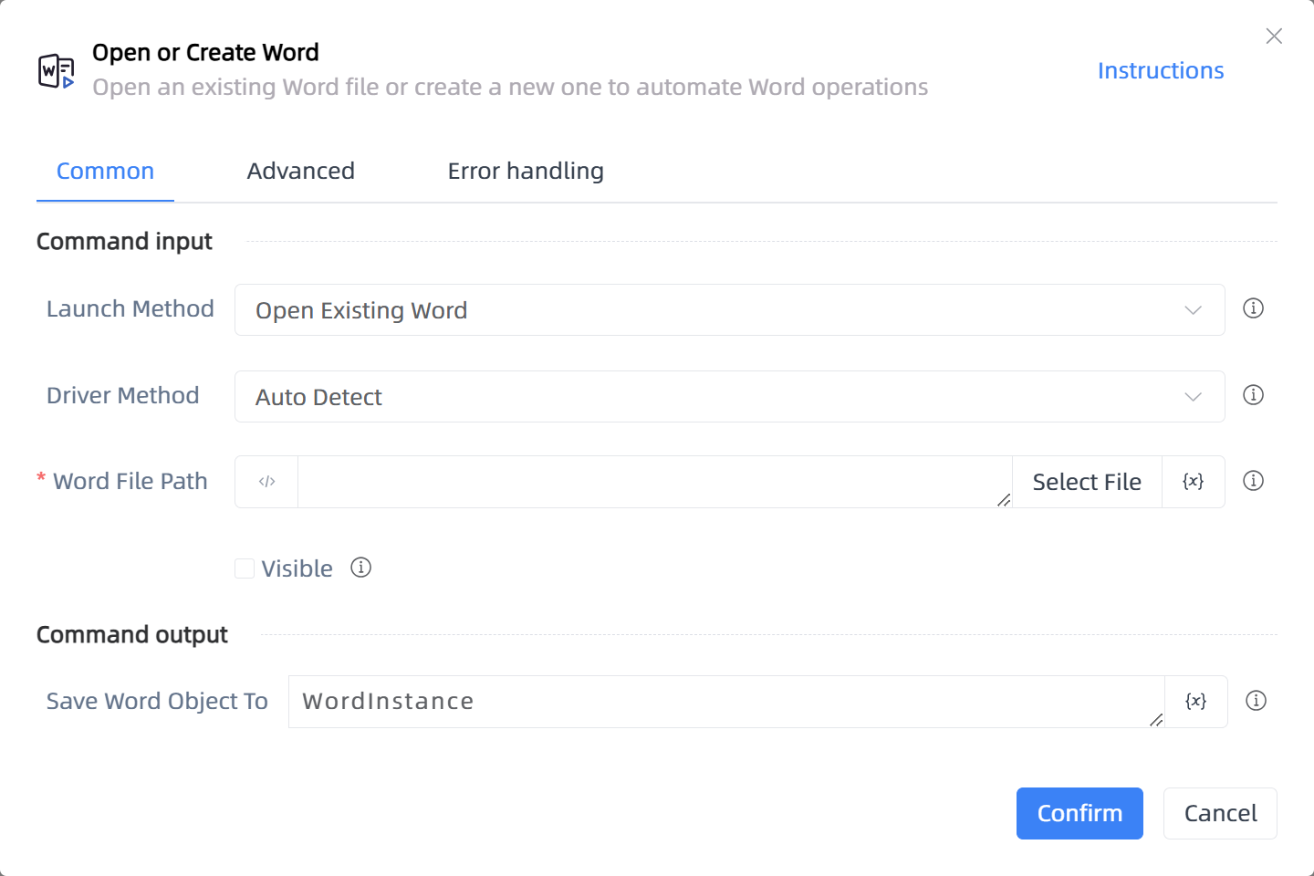
Task: Insert variable in Word File Path field
Action: click(x=1194, y=482)
